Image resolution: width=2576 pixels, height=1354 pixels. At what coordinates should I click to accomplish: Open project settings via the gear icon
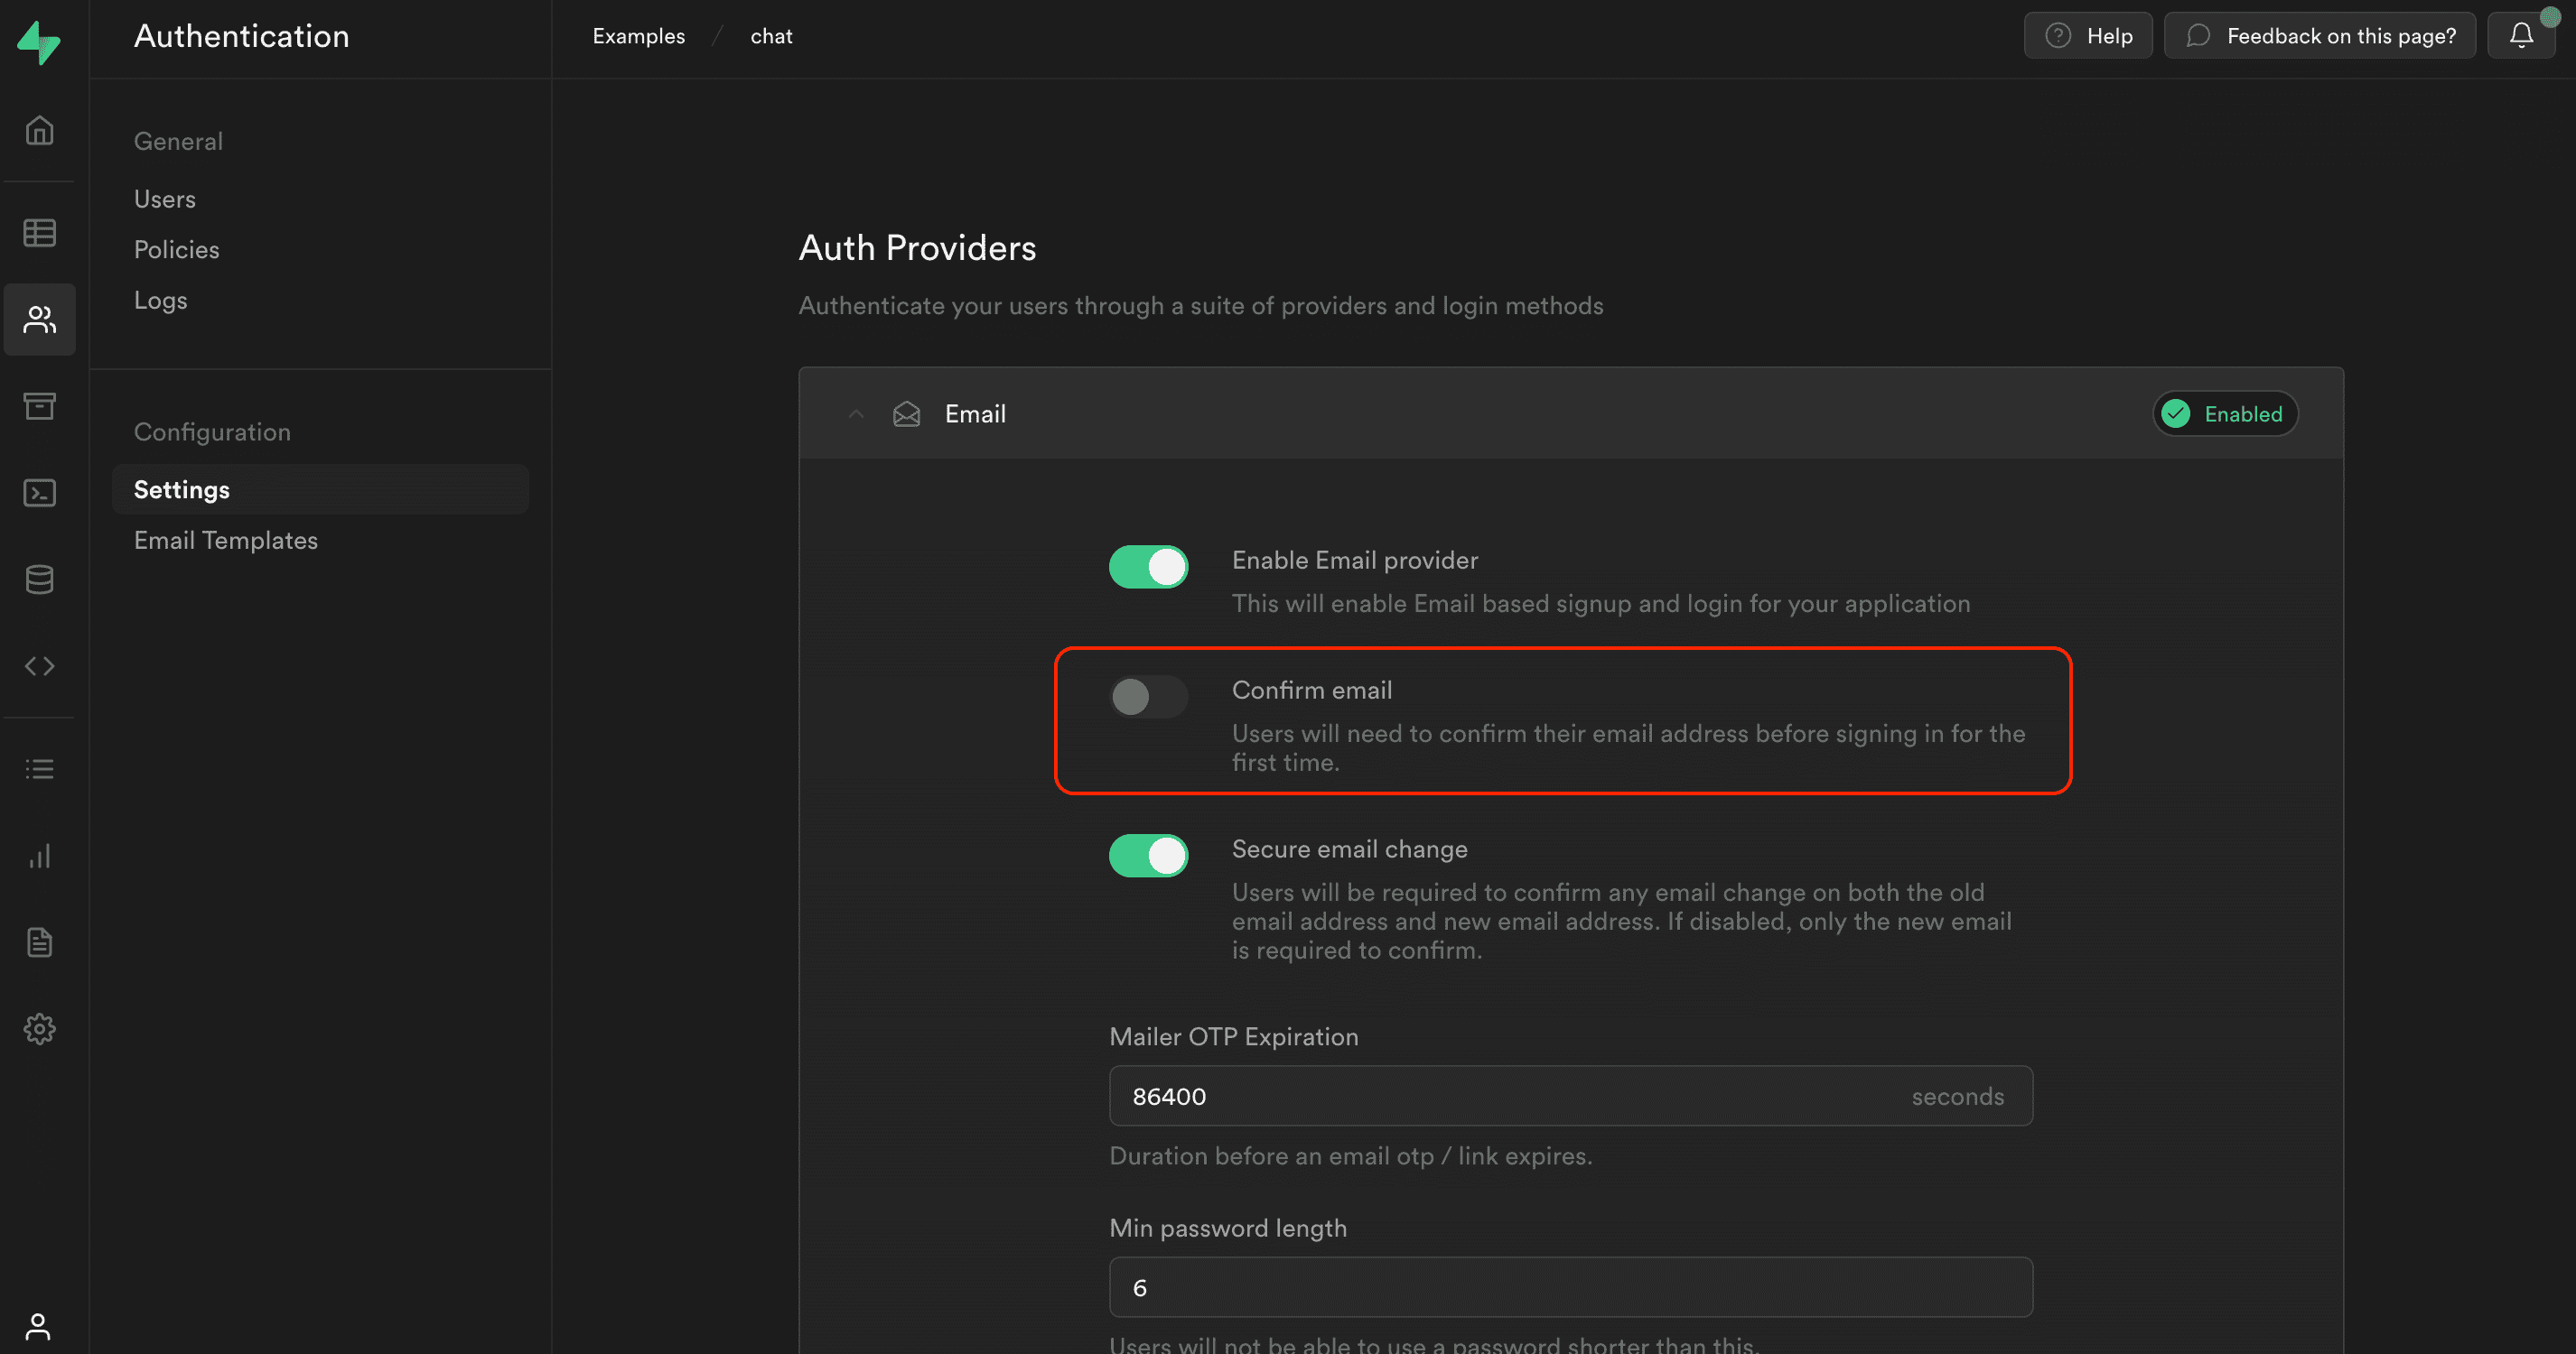click(x=40, y=1028)
